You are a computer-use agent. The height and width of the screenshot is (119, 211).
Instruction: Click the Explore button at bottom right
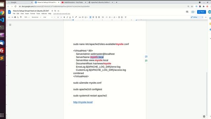click(x=204, y=116)
